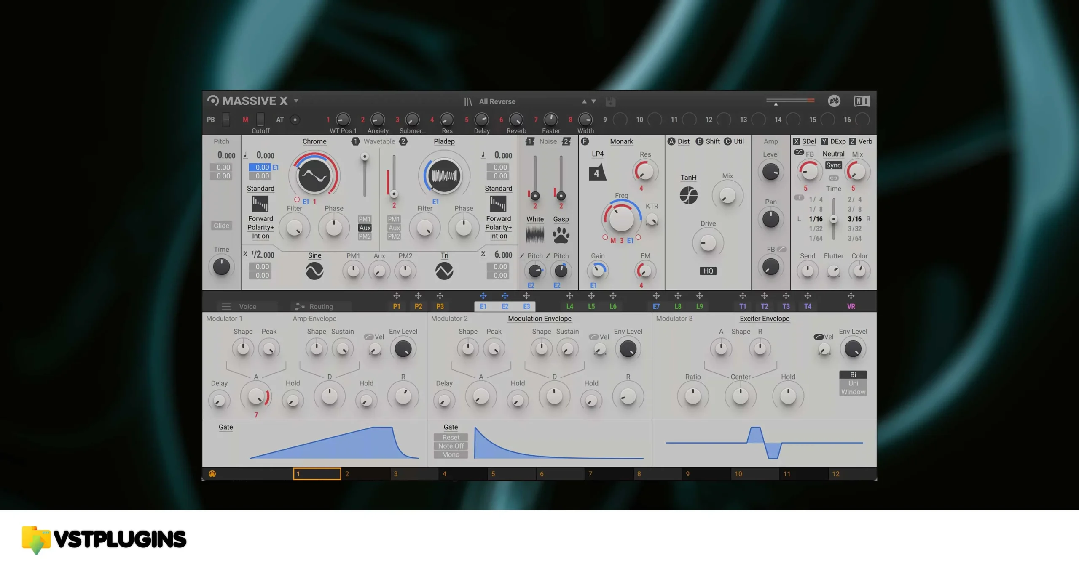Open the settings wheel icon near NI logo

point(834,101)
